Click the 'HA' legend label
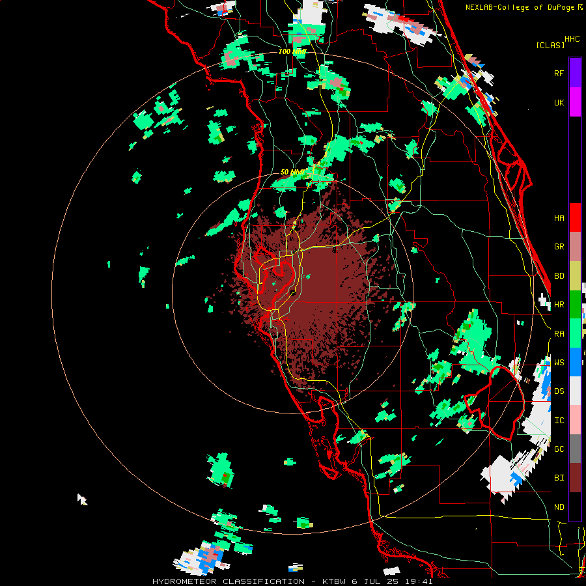The image size is (586, 586). (559, 217)
